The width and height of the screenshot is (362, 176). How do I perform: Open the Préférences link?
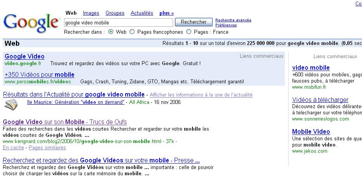(x=226, y=25)
